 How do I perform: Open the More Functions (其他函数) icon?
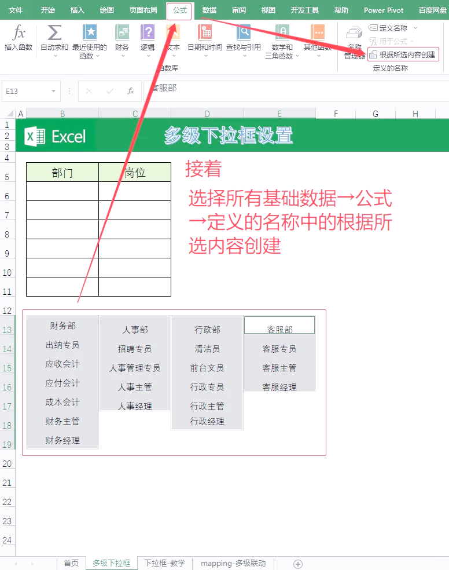pos(318,32)
